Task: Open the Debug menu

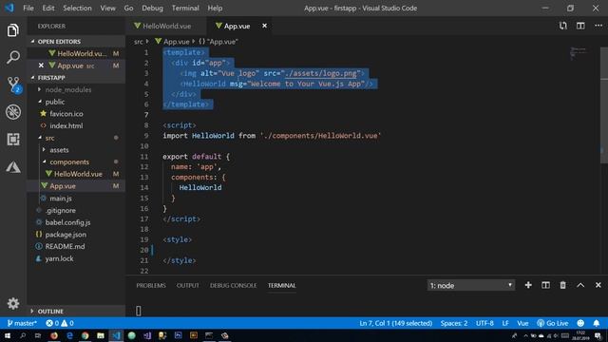Action: (x=152, y=8)
